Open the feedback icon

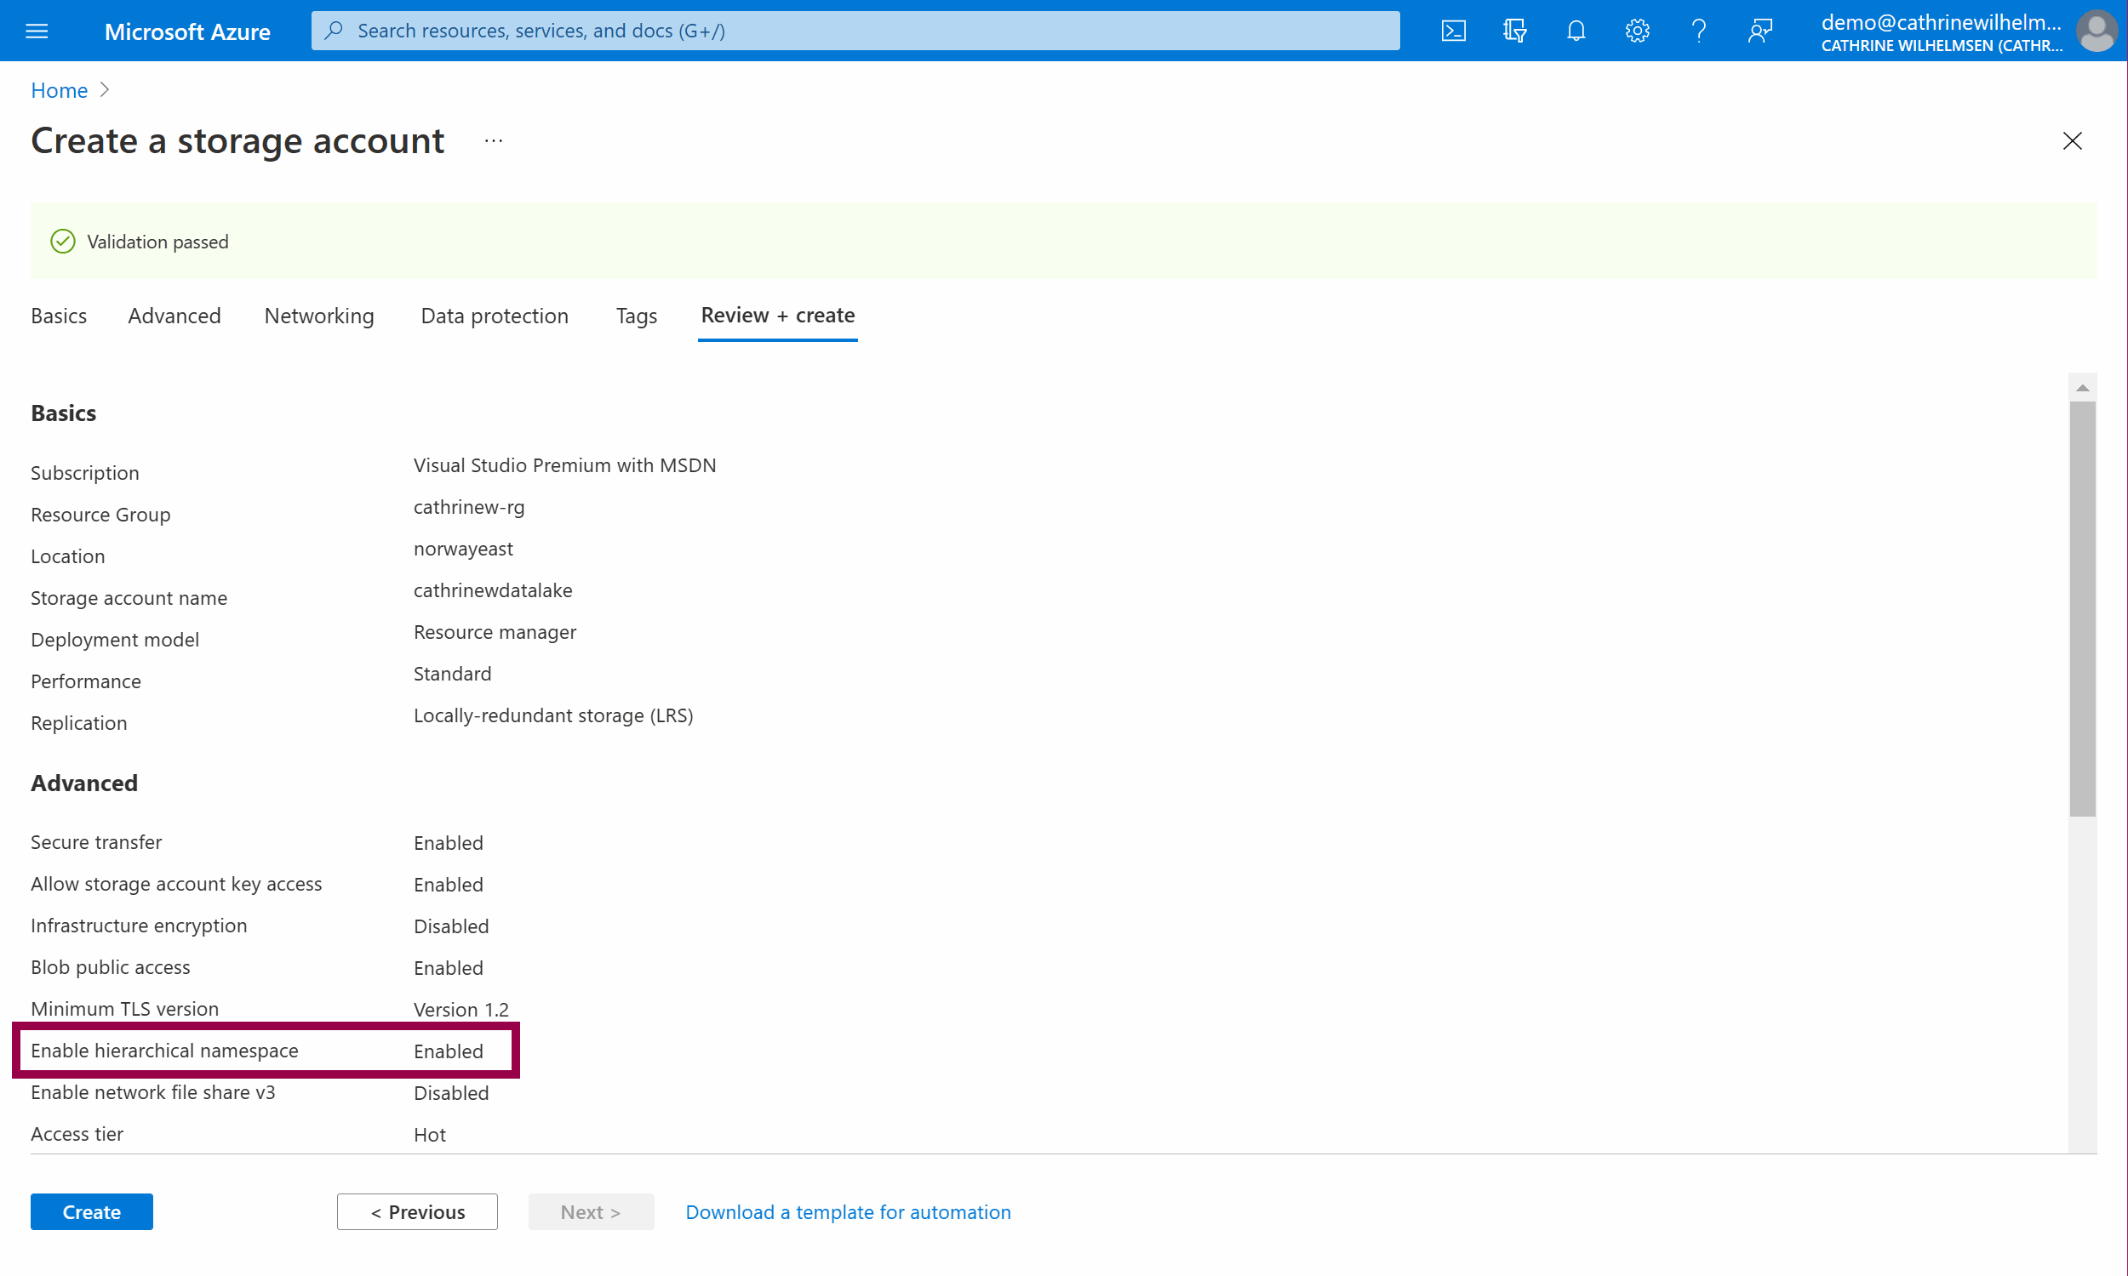pos(1759,31)
